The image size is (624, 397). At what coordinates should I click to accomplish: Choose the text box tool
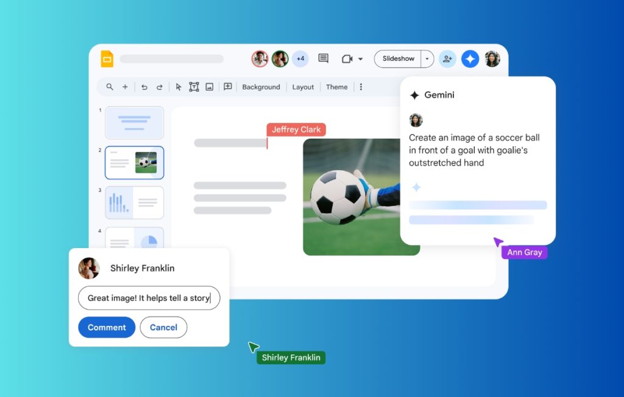[194, 87]
